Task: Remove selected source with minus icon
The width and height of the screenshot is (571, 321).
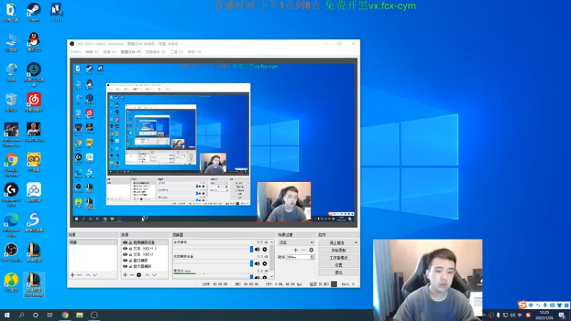Action: [x=132, y=275]
